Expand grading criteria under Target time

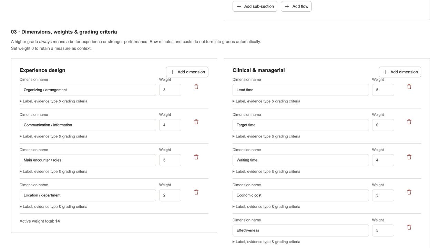266,136
